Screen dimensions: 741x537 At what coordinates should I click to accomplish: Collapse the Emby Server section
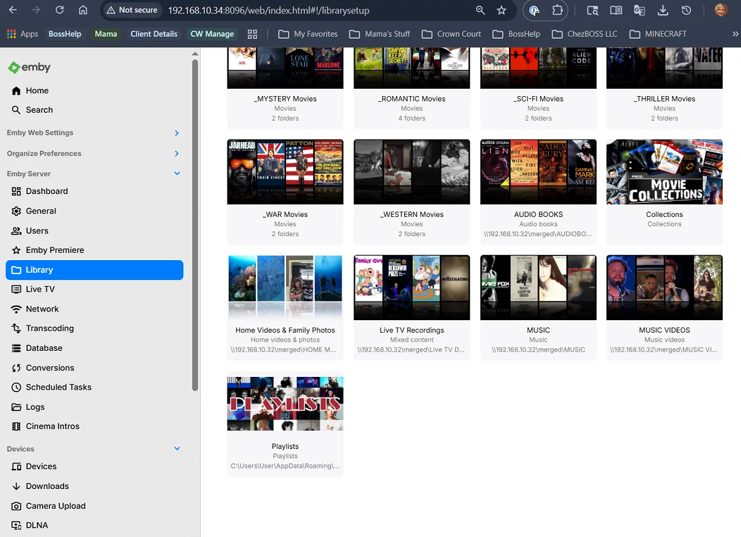pyautogui.click(x=177, y=173)
